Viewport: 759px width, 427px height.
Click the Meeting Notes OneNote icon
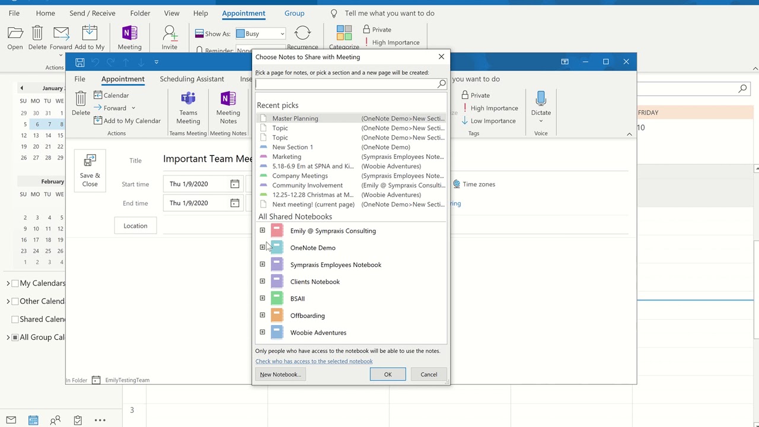pos(228,98)
